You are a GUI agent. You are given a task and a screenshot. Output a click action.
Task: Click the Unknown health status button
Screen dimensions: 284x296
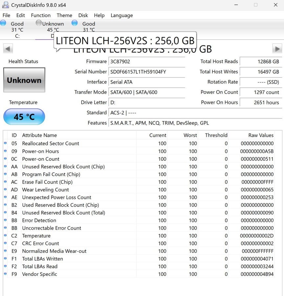(x=24, y=80)
